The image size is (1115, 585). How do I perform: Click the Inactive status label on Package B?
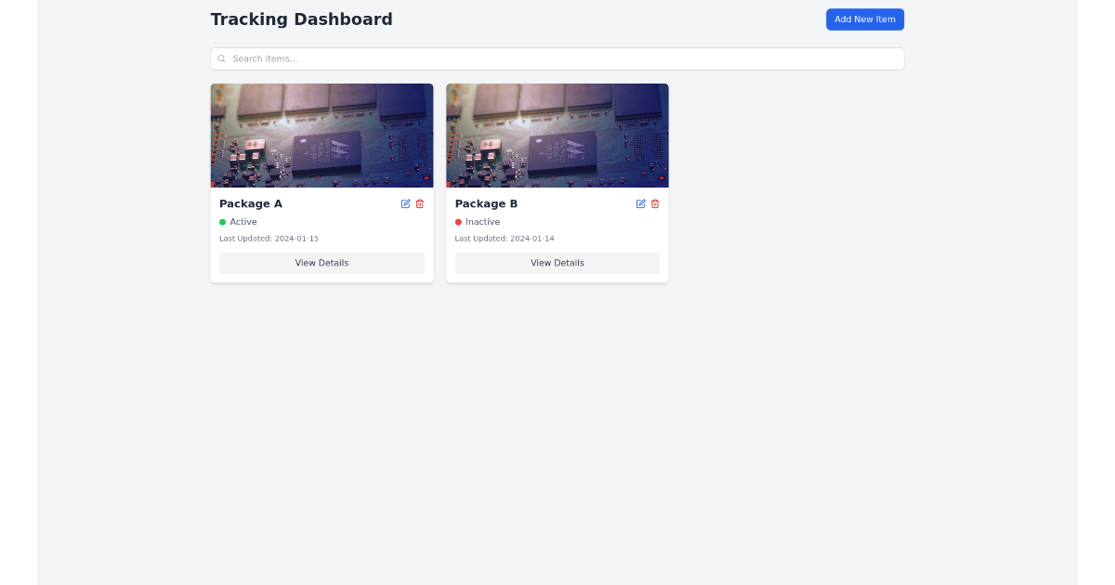coord(481,222)
